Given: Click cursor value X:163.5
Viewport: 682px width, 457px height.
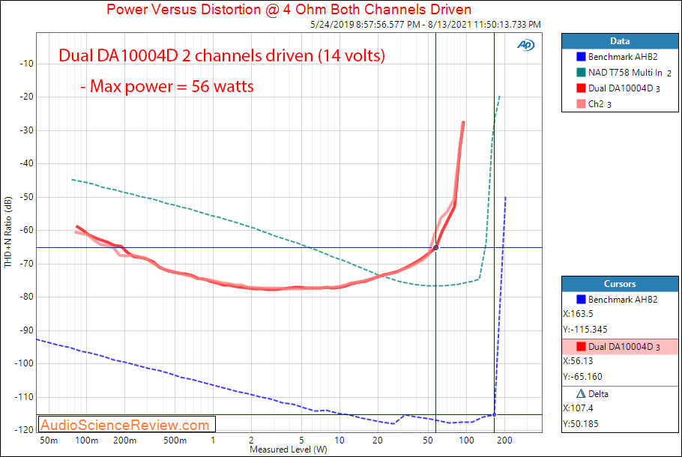Looking at the screenshot, I should (578, 314).
